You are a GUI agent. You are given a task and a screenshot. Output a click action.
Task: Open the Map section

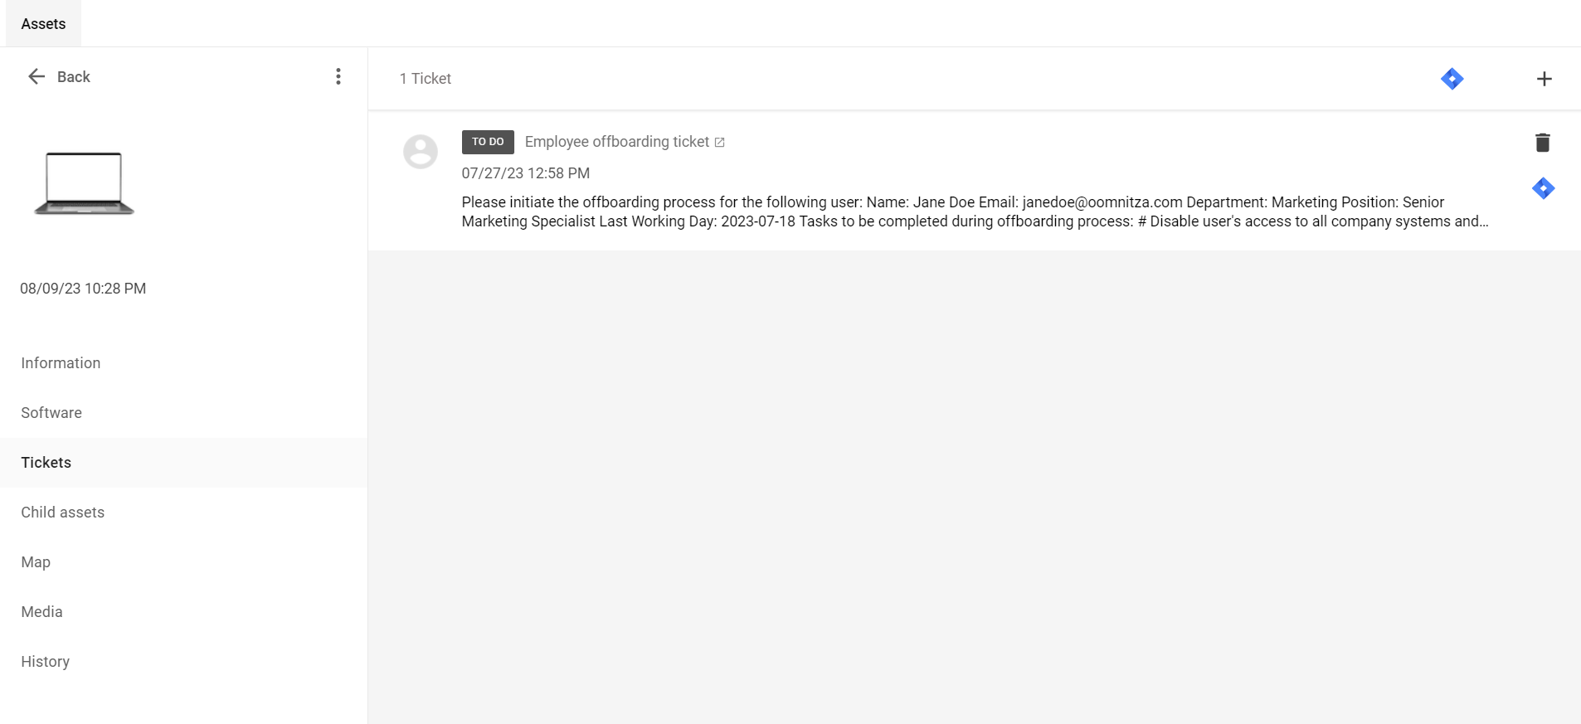[x=36, y=562]
